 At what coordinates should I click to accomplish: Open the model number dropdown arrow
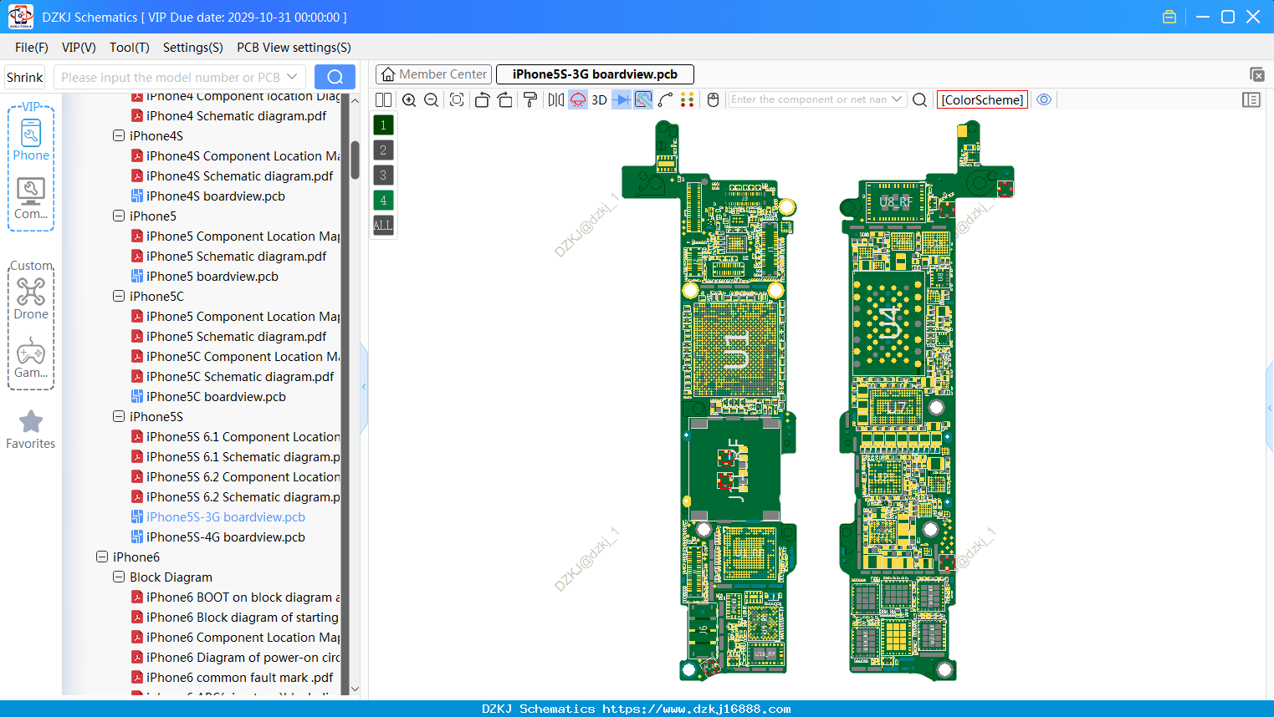292,77
